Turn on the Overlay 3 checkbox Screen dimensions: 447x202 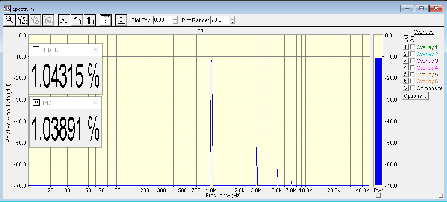pyautogui.click(x=412, y=61)
